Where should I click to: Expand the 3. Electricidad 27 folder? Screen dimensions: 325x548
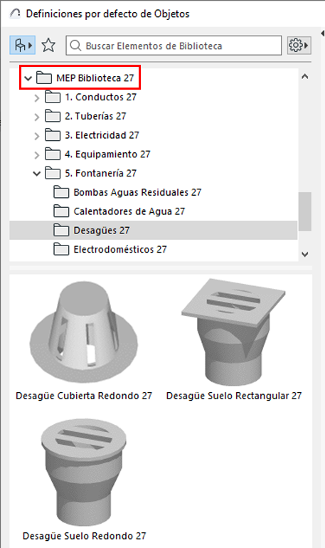[x=37, y=136]
